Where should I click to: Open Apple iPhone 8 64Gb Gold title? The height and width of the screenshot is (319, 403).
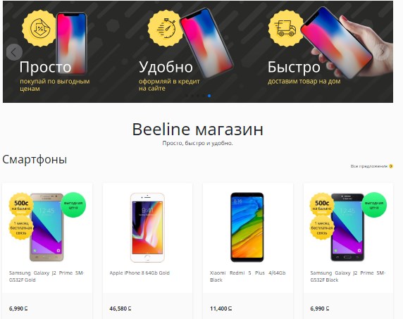[139, 273]
